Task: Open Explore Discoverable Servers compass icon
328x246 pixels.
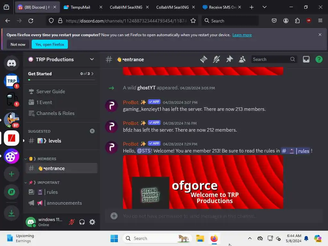Action: (x=12, y=192)
